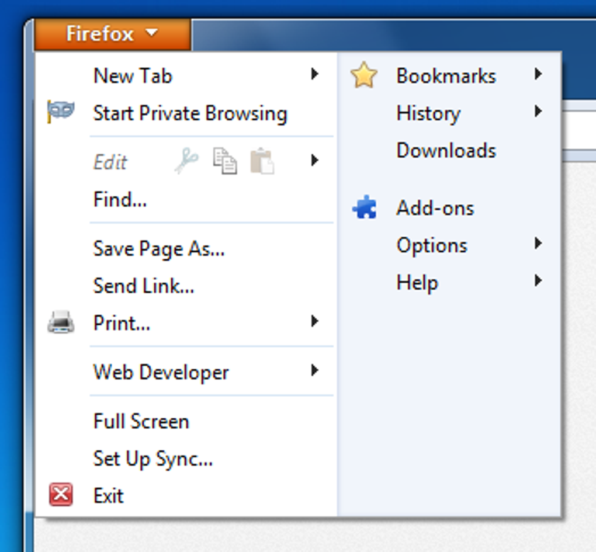Expand the Web Developer submenu arrow
The width and height of the screenshot is (596, 552).
tap(314, 370)
